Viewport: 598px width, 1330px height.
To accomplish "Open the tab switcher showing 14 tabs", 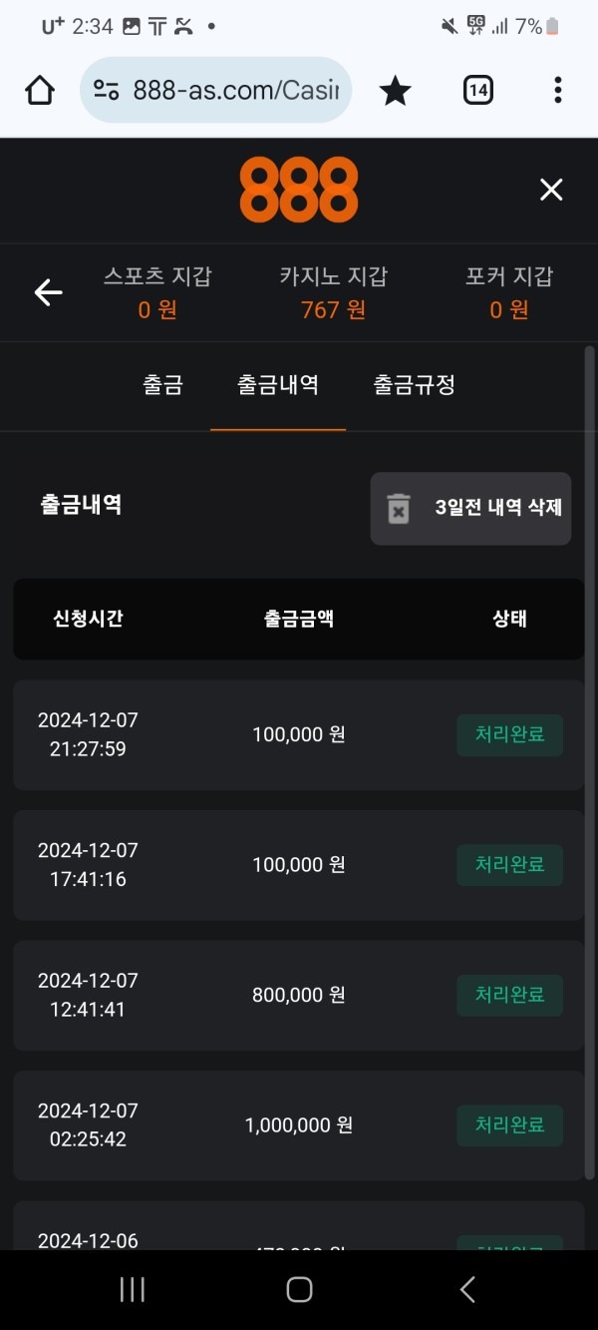I will point(477,90).
